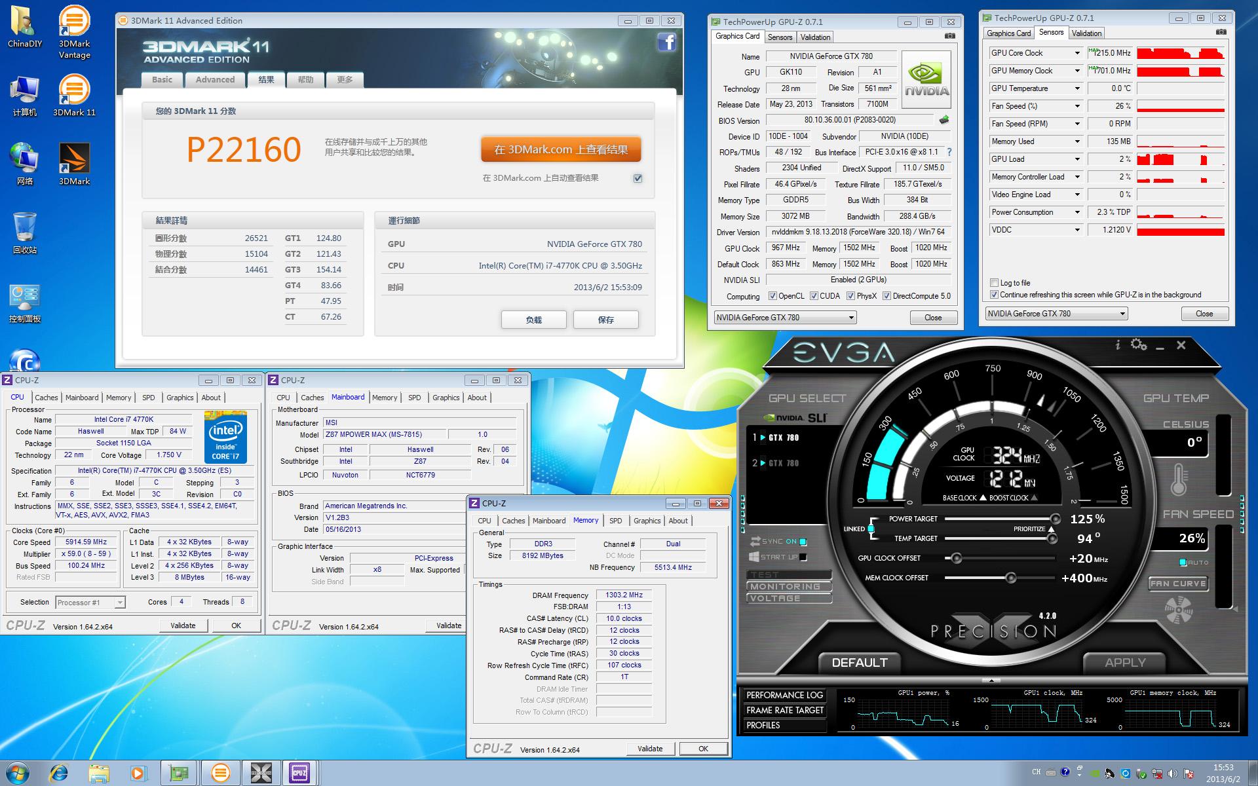Toggle PhysX checkbox in GPU-Z

click(x=850, y=296)
